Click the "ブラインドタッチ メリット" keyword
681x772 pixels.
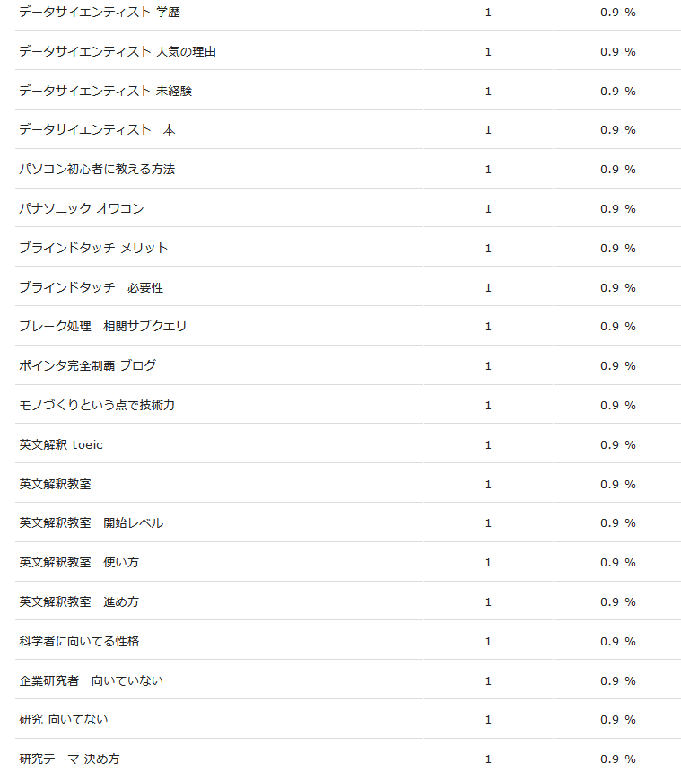[x=93, y=248]
